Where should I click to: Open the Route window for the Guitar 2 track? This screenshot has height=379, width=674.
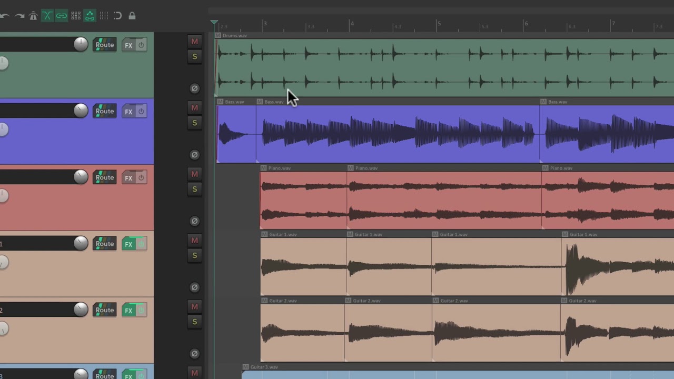[x=105, y=311]
